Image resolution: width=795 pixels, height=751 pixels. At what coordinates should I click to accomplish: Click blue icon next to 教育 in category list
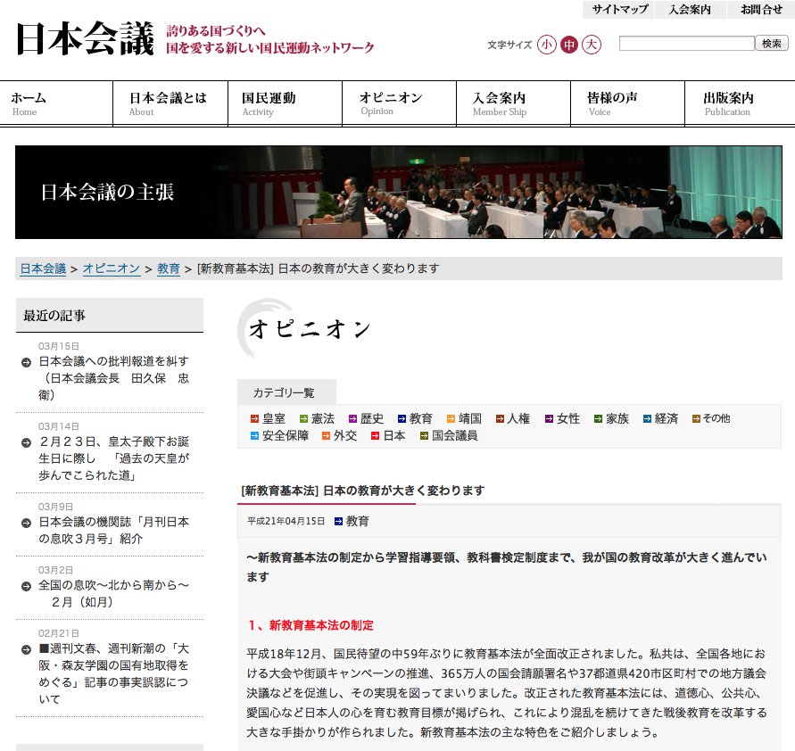402,418
